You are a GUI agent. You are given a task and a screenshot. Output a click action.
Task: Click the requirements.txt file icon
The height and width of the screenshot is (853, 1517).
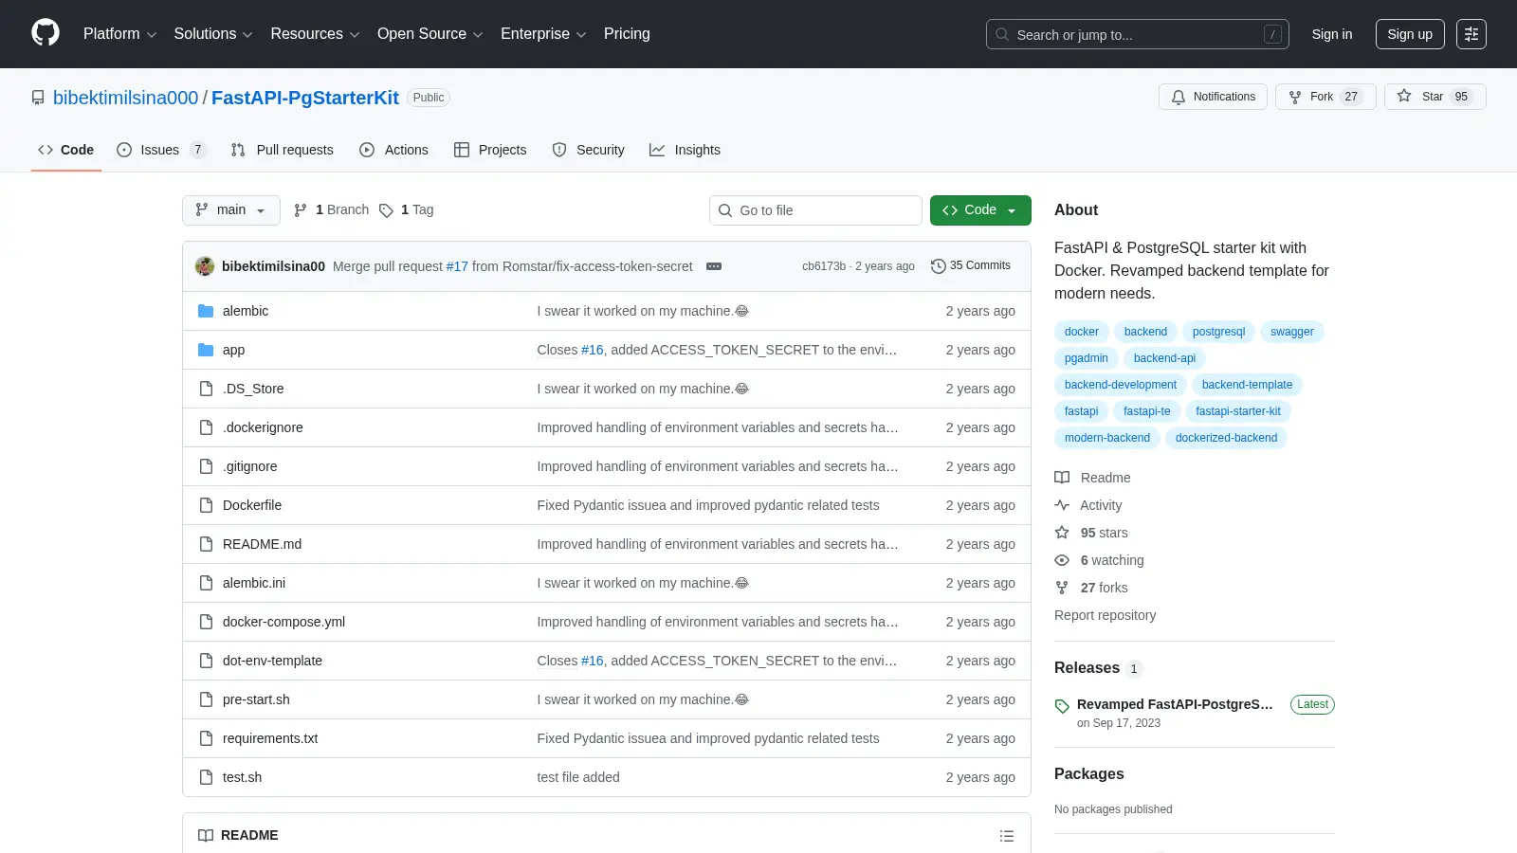point(206,738)
